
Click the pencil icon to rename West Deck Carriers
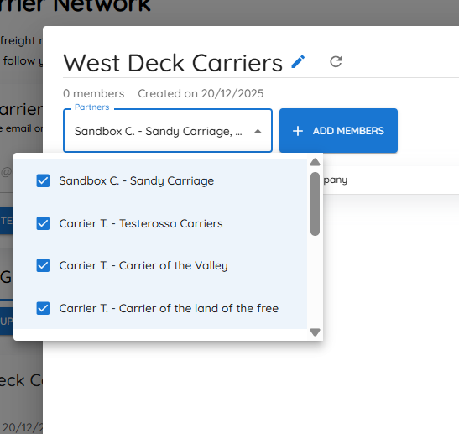[298, 62]
